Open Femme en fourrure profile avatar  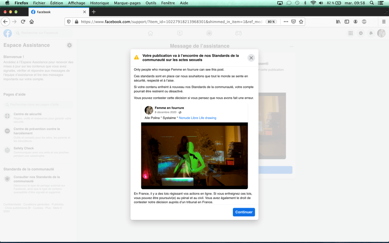(x=149, y=110)
